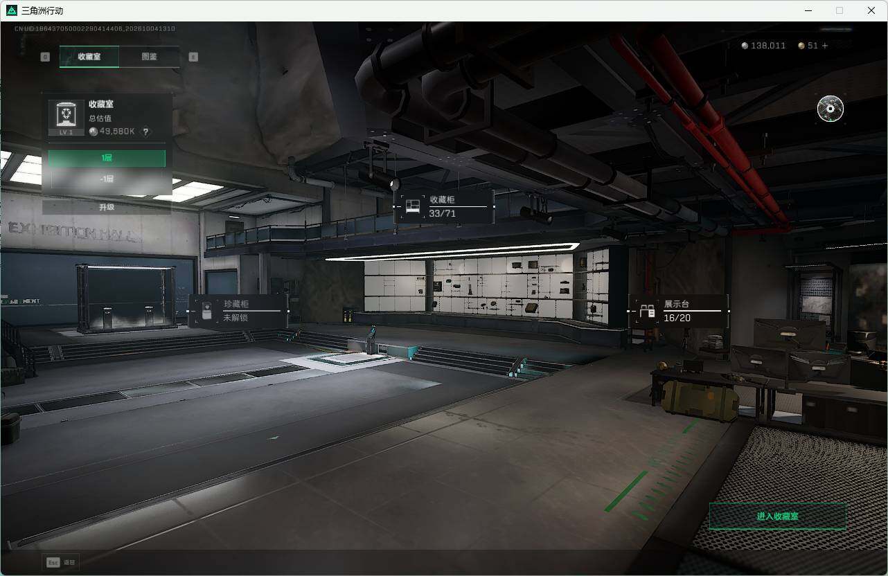
Task: Click the 138,011 currency amount
Action: pos(768,46)
